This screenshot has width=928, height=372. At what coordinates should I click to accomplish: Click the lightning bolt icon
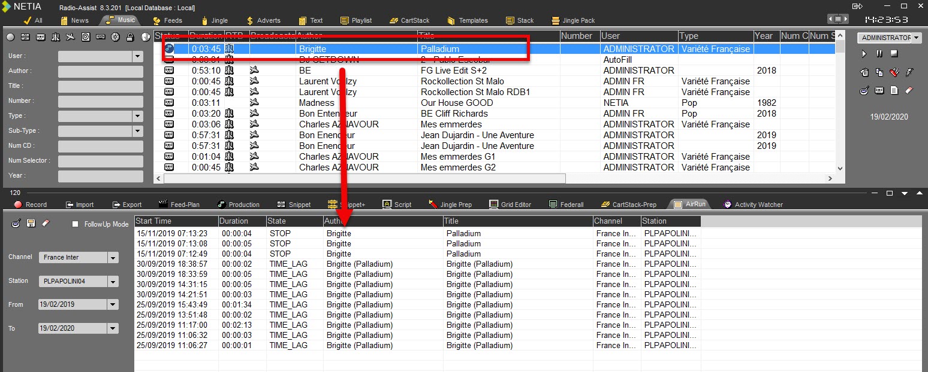pyautogui.click(x=909, y=73)
